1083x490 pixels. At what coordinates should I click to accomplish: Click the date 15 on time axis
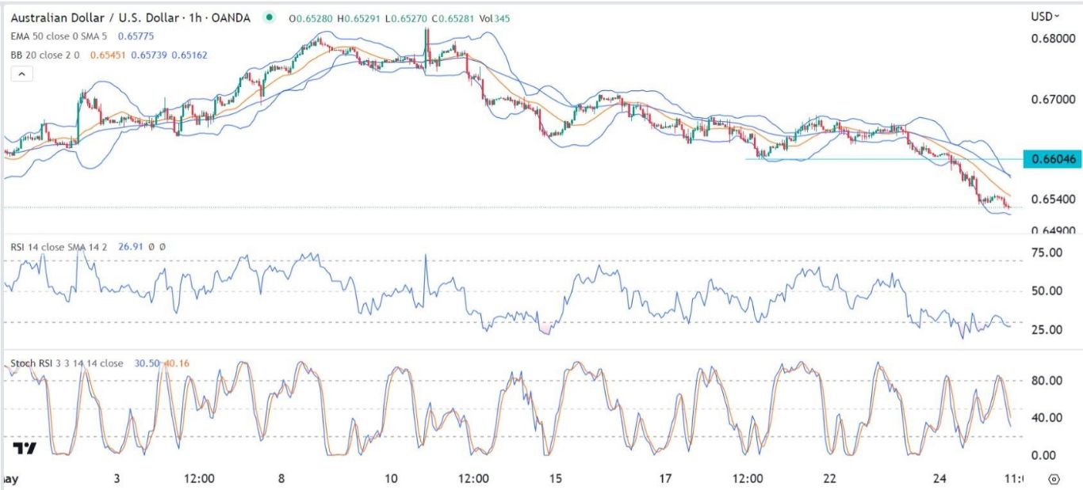point(556,479)
